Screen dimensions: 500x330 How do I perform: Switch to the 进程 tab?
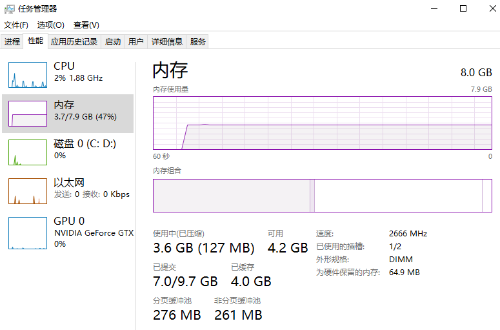coord(12,42)
